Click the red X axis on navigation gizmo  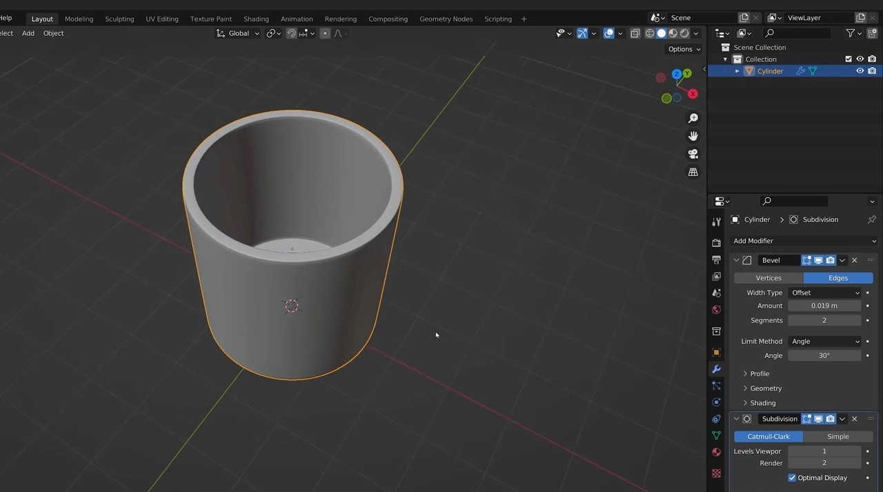[x=693, y=94]
